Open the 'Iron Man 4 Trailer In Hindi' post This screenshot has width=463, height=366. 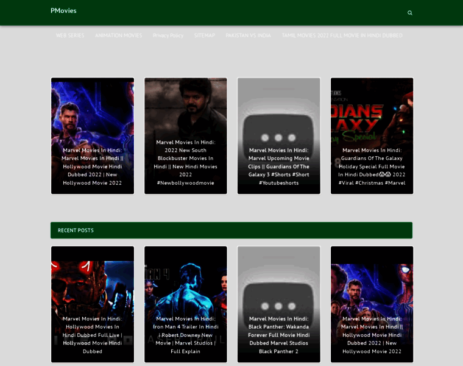pyautogui.click(x=185, y=304)
